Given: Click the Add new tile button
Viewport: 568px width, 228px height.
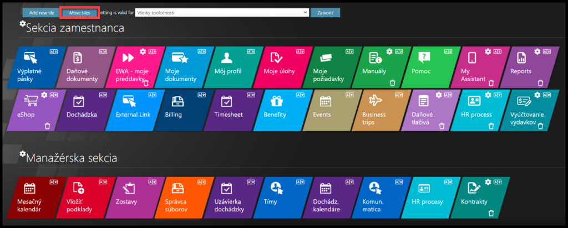Looking at the screenshot, I should [41, 12].
